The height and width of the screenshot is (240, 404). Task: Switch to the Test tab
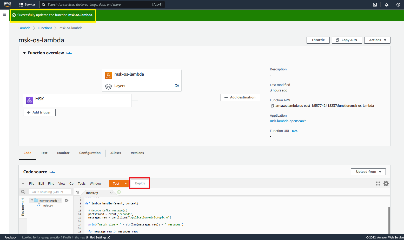[x=44, y=153]
